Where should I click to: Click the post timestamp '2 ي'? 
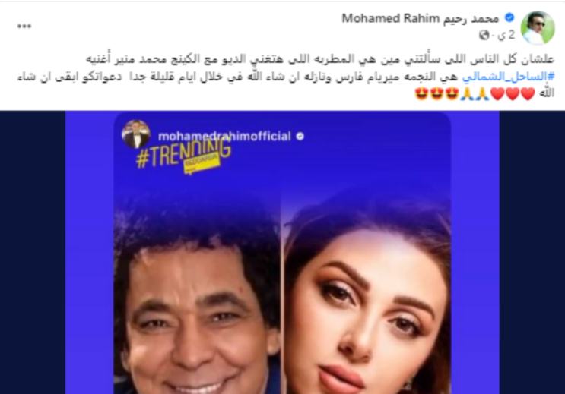click(507, 35)
